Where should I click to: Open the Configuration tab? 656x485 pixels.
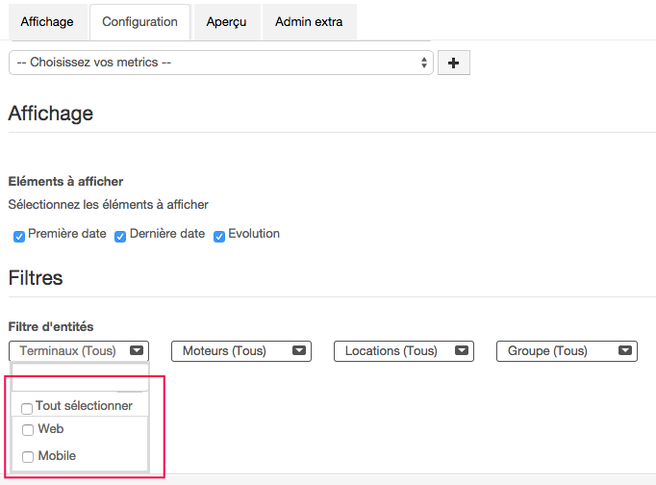(139, 22)
